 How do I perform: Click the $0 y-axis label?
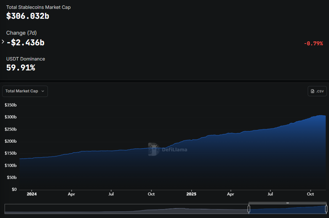click(x=14, y=189)
